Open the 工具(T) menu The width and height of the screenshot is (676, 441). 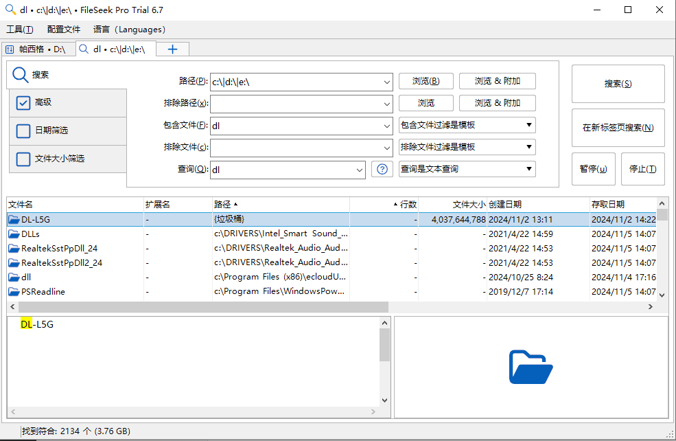(x=20, y=30)
